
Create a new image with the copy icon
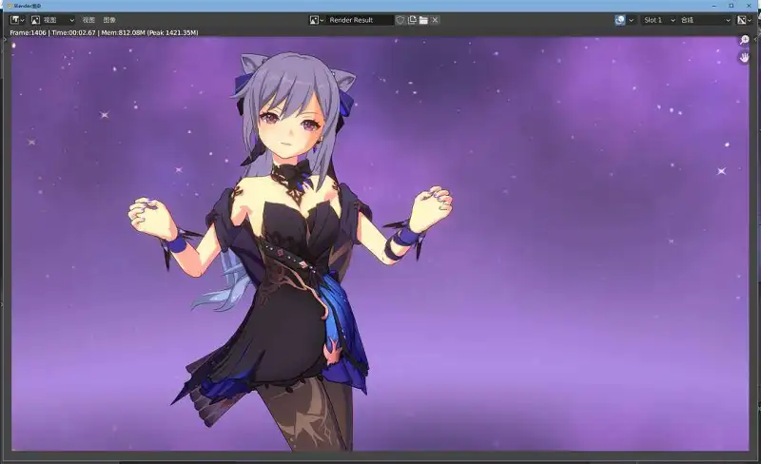[412, 20]
